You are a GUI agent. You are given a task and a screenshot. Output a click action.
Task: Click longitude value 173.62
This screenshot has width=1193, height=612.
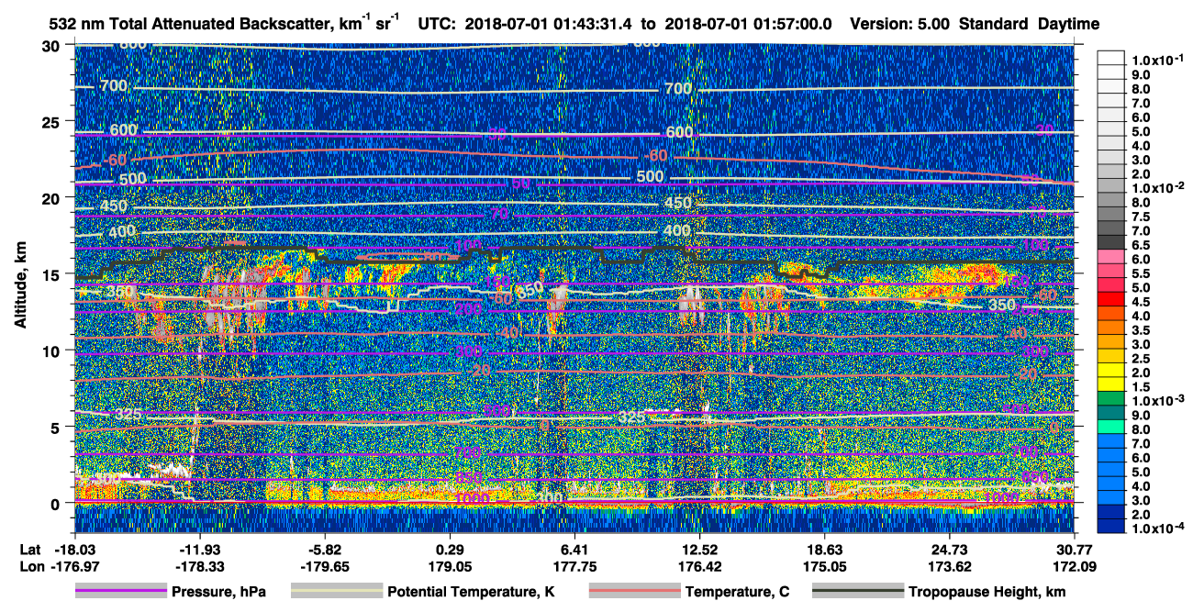(950, 565)
